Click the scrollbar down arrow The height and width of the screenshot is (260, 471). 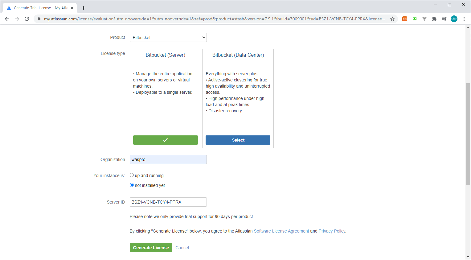click(x=468, y=257)
